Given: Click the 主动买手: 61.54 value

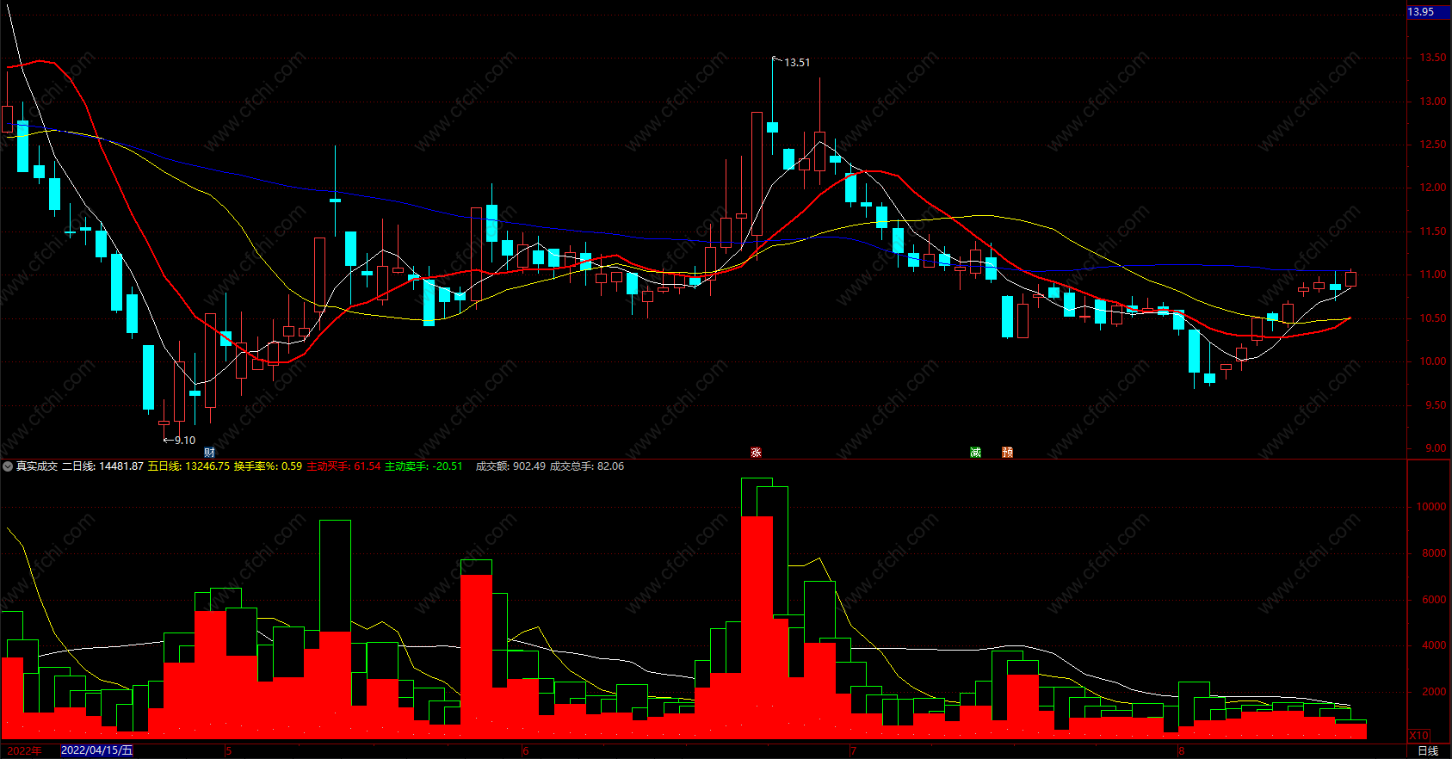Looking at the screenshot, I should [343, 466].
